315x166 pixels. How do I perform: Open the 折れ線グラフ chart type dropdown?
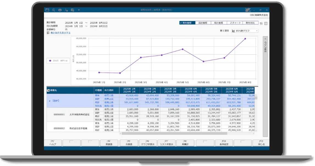(245, 31)
